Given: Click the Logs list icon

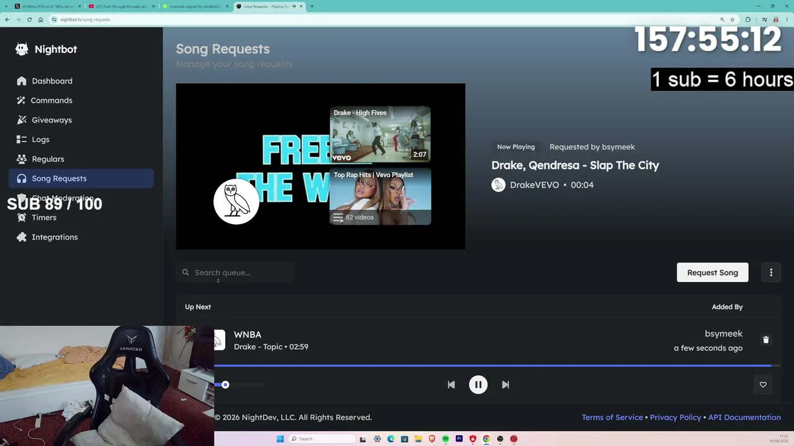Looking at the screenshot, I should 22,139.
